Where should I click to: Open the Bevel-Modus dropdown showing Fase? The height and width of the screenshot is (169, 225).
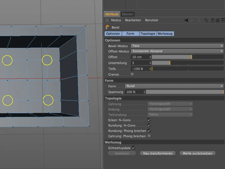pyautogui.click(x=177, y=46)
